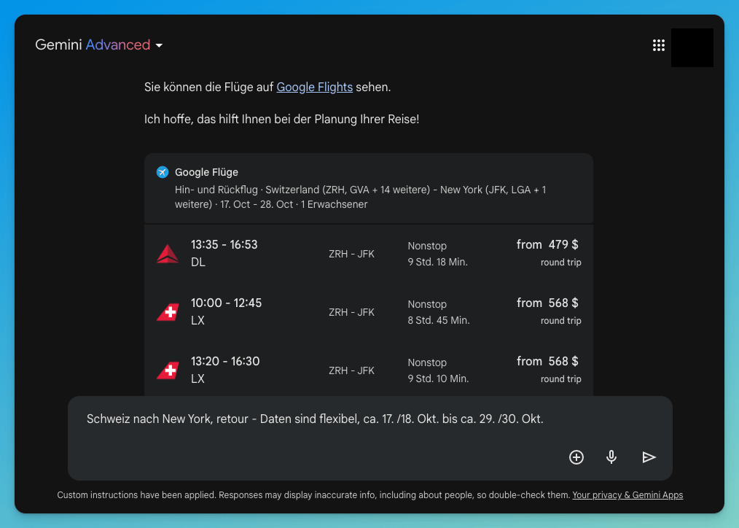This screenshot has height=528, width=739.
Task: Click the from 479 $ price
Action: (547, 244)
